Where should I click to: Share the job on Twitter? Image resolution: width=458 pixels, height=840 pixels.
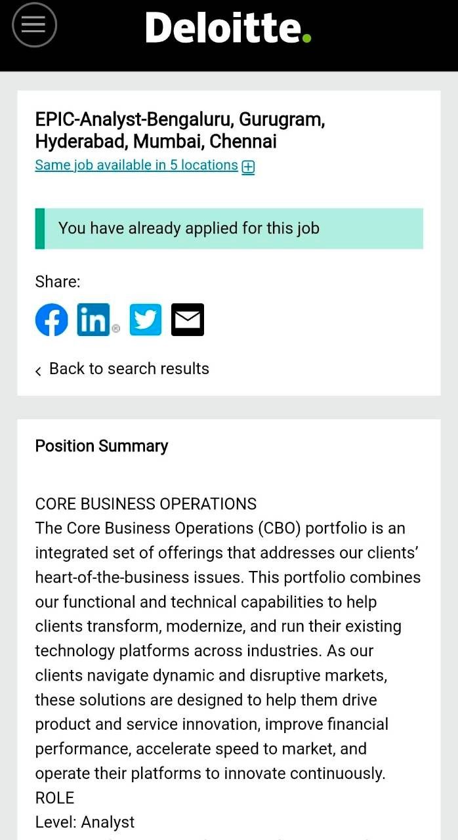[x=146, y=320]
